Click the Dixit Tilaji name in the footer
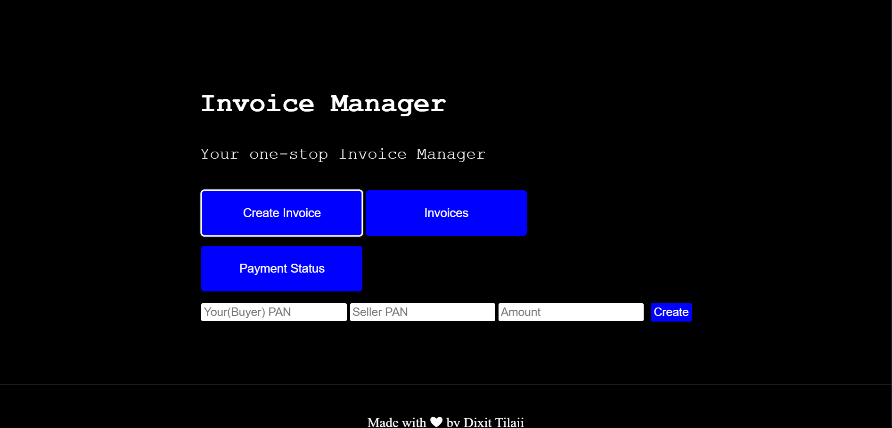Viewport: 892px width, 428px height. pyautogui.click(x=494, y=422)
